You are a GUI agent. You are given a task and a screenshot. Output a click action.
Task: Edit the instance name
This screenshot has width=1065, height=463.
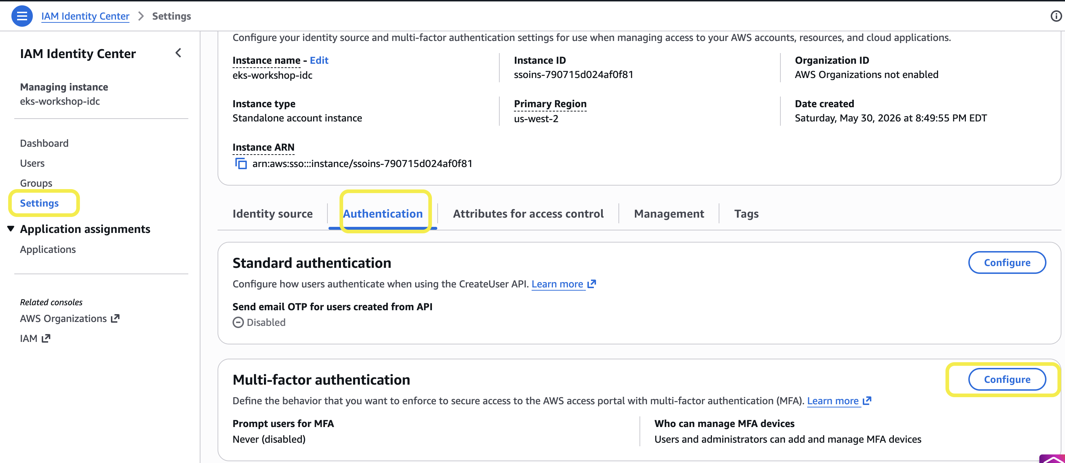(x=319, y=60)
